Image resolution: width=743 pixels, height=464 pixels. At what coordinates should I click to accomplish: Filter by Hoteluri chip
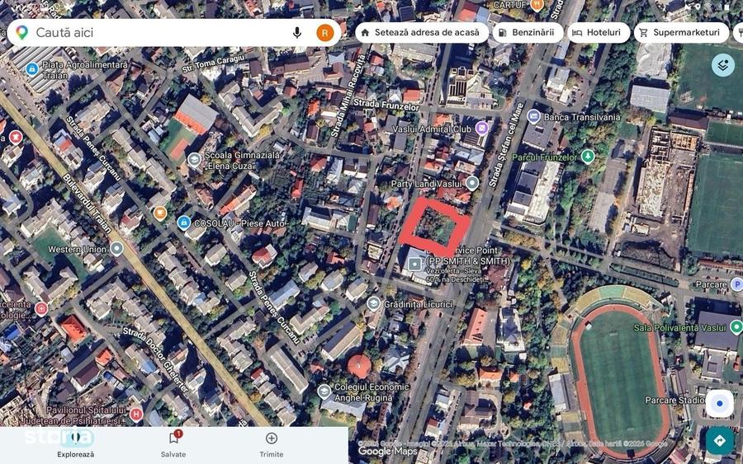coord(599,33)
